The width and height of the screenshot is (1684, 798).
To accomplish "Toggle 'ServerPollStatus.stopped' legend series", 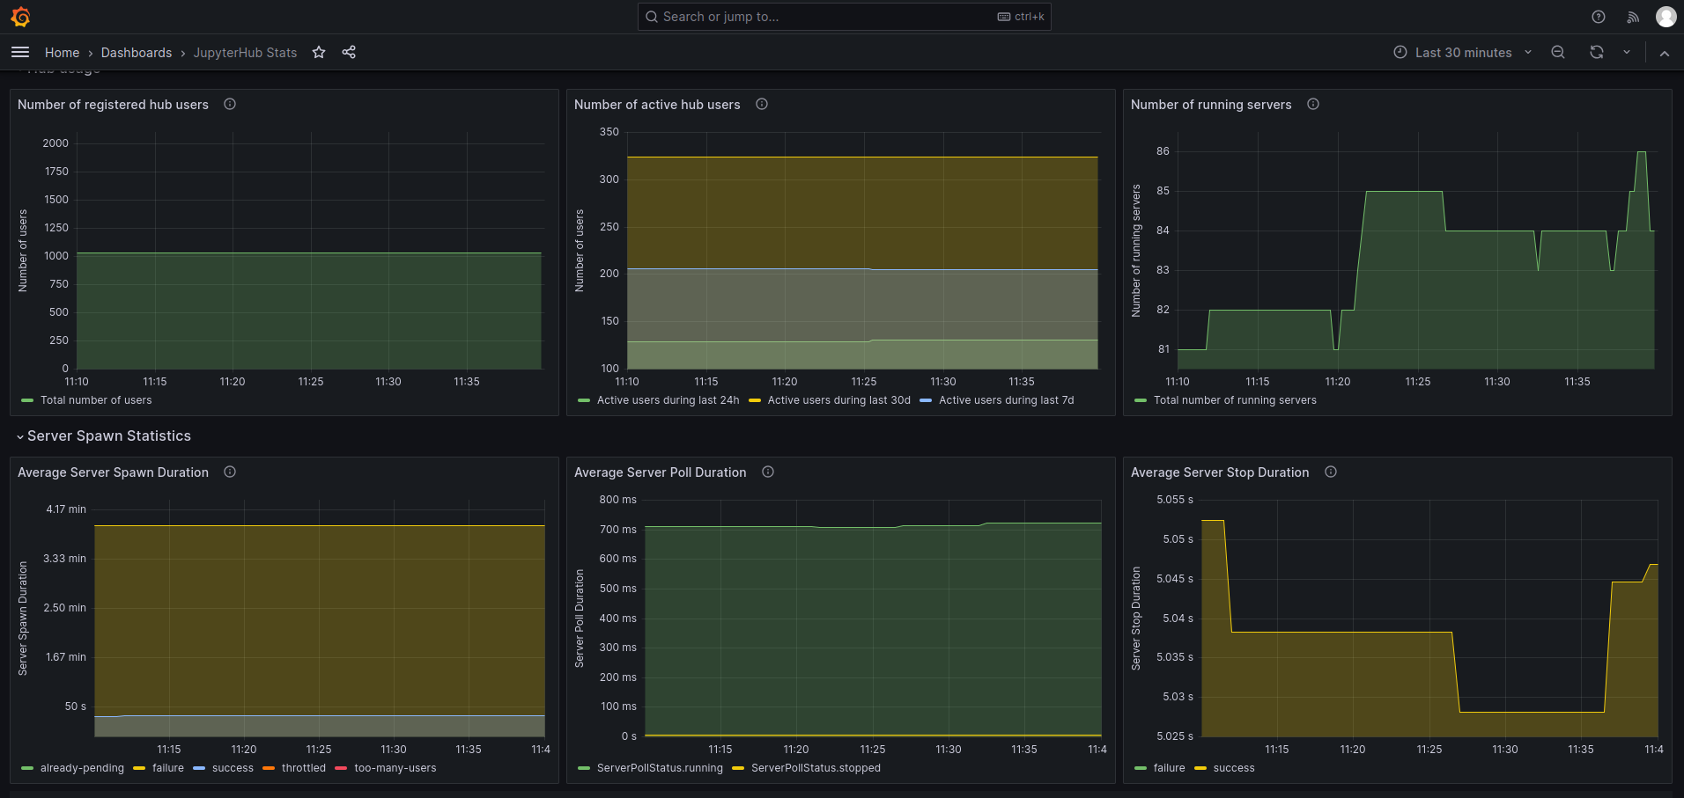I will [815, 768].
